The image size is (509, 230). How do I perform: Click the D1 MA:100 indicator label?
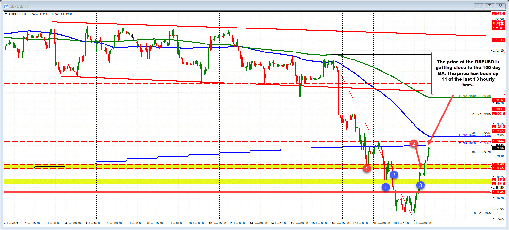coord(474,143)
